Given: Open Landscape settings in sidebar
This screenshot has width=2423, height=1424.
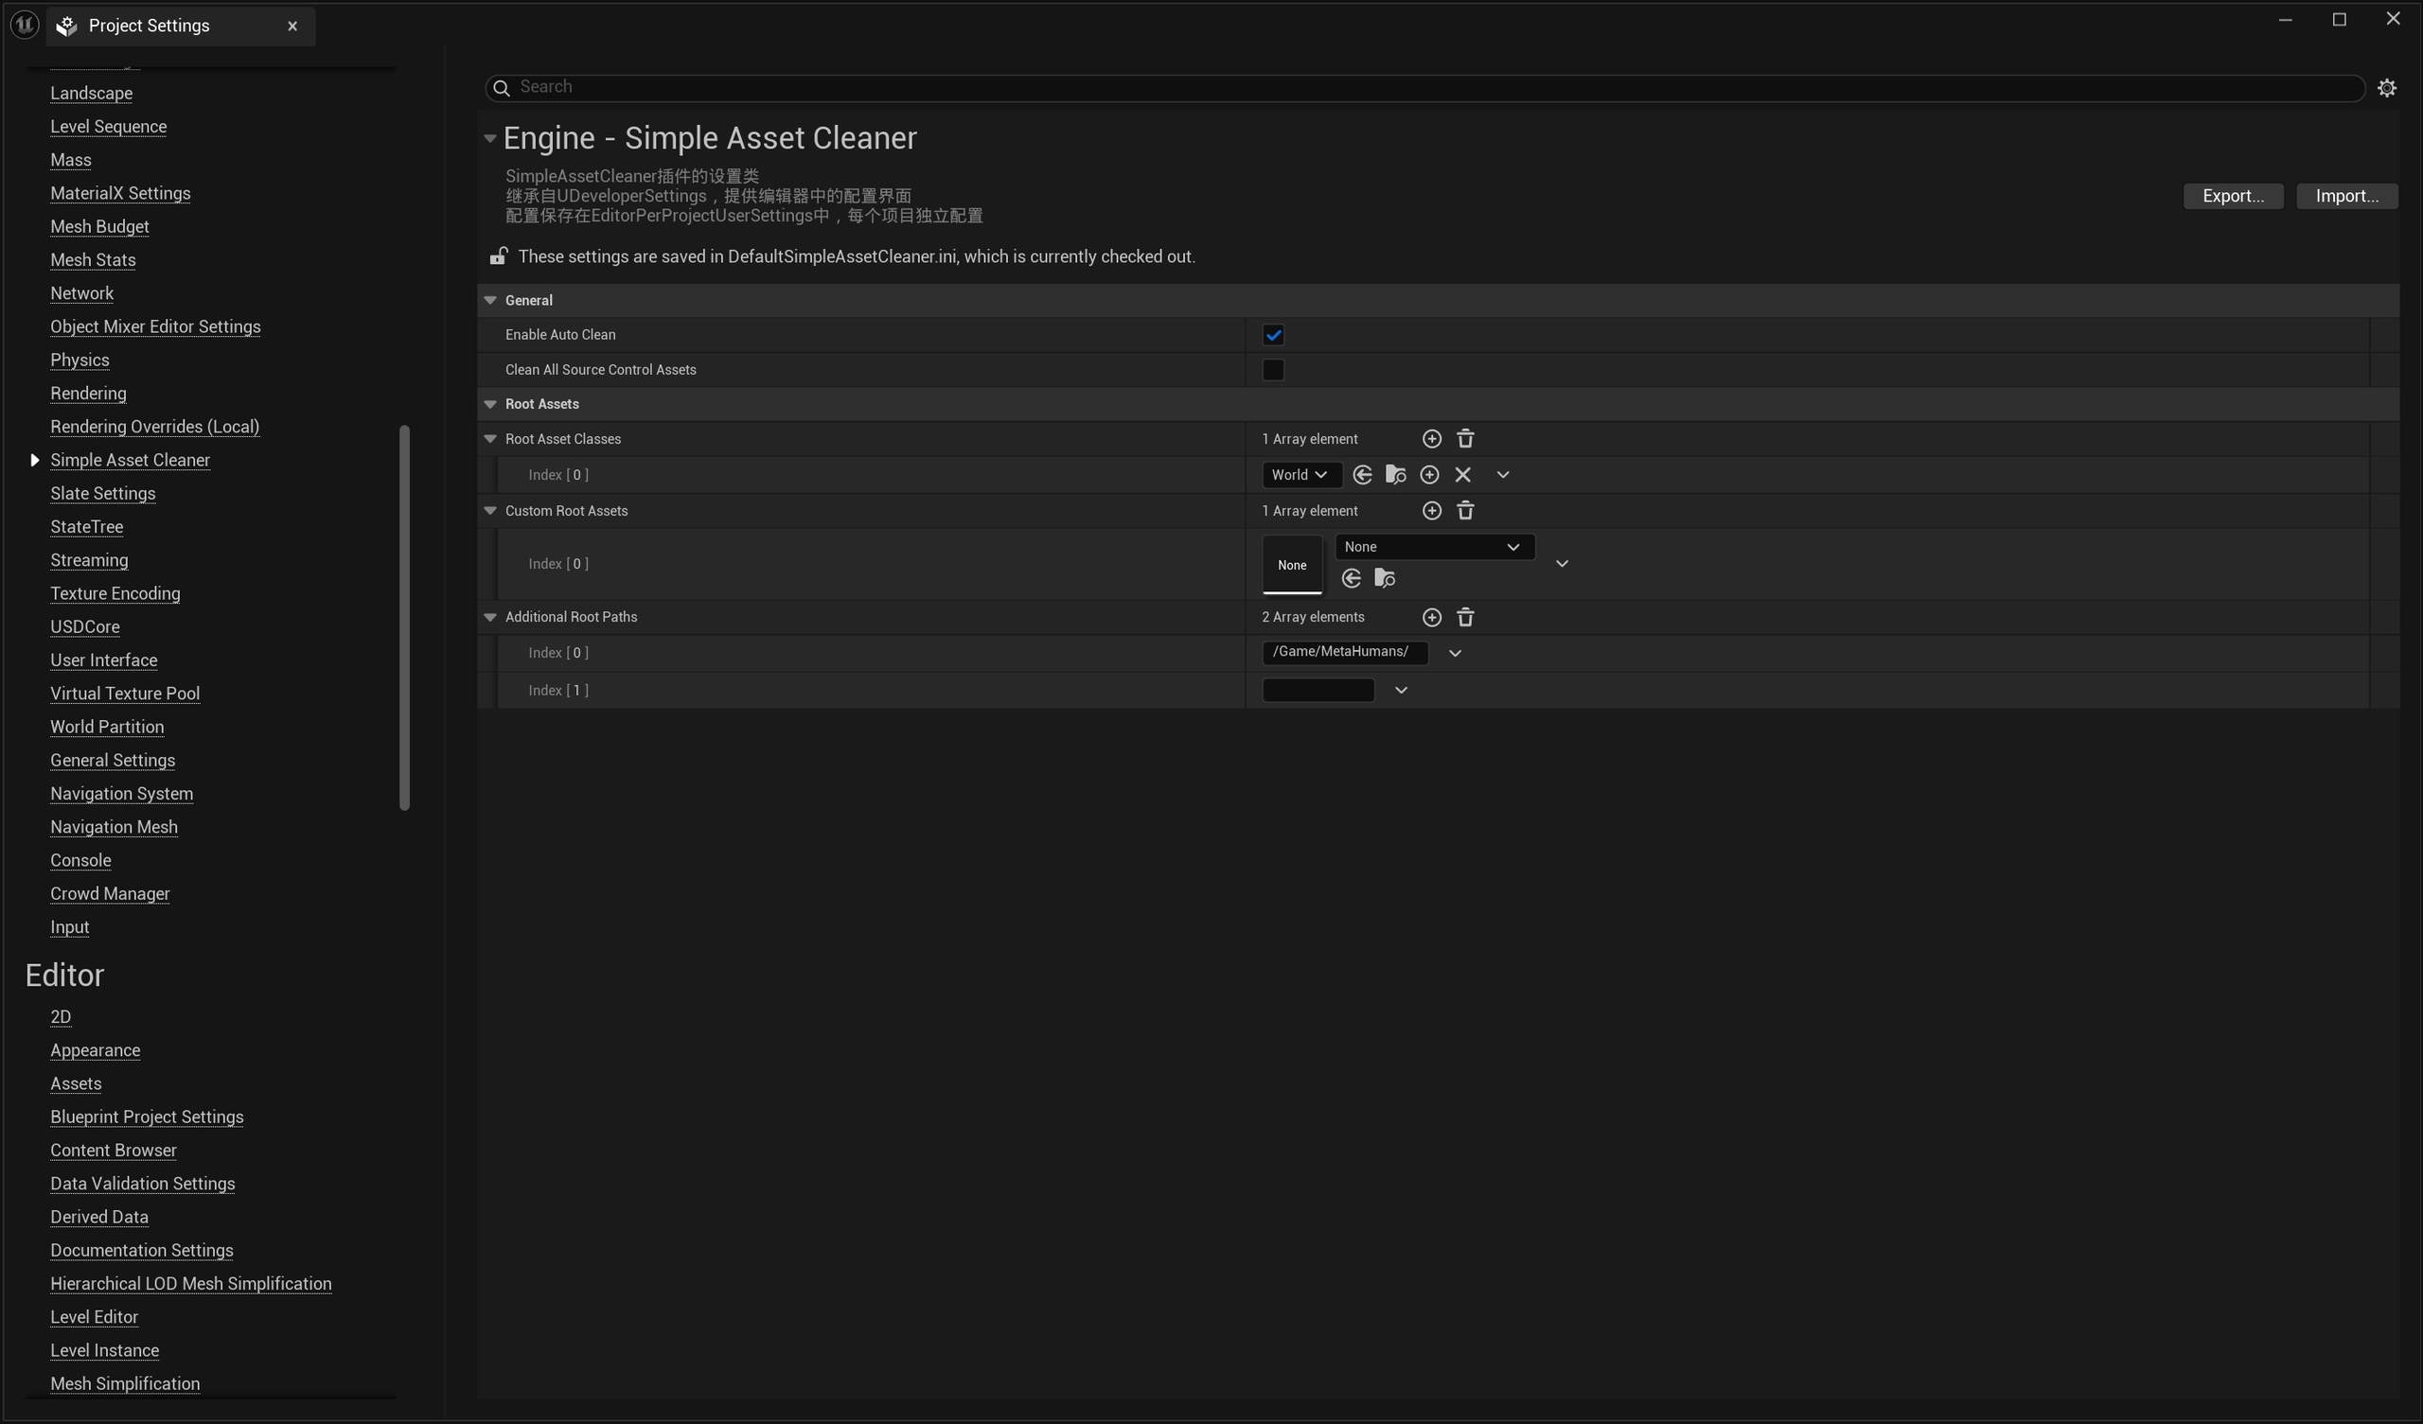Looking at the screenshot, I should click(x=92, y=94).
